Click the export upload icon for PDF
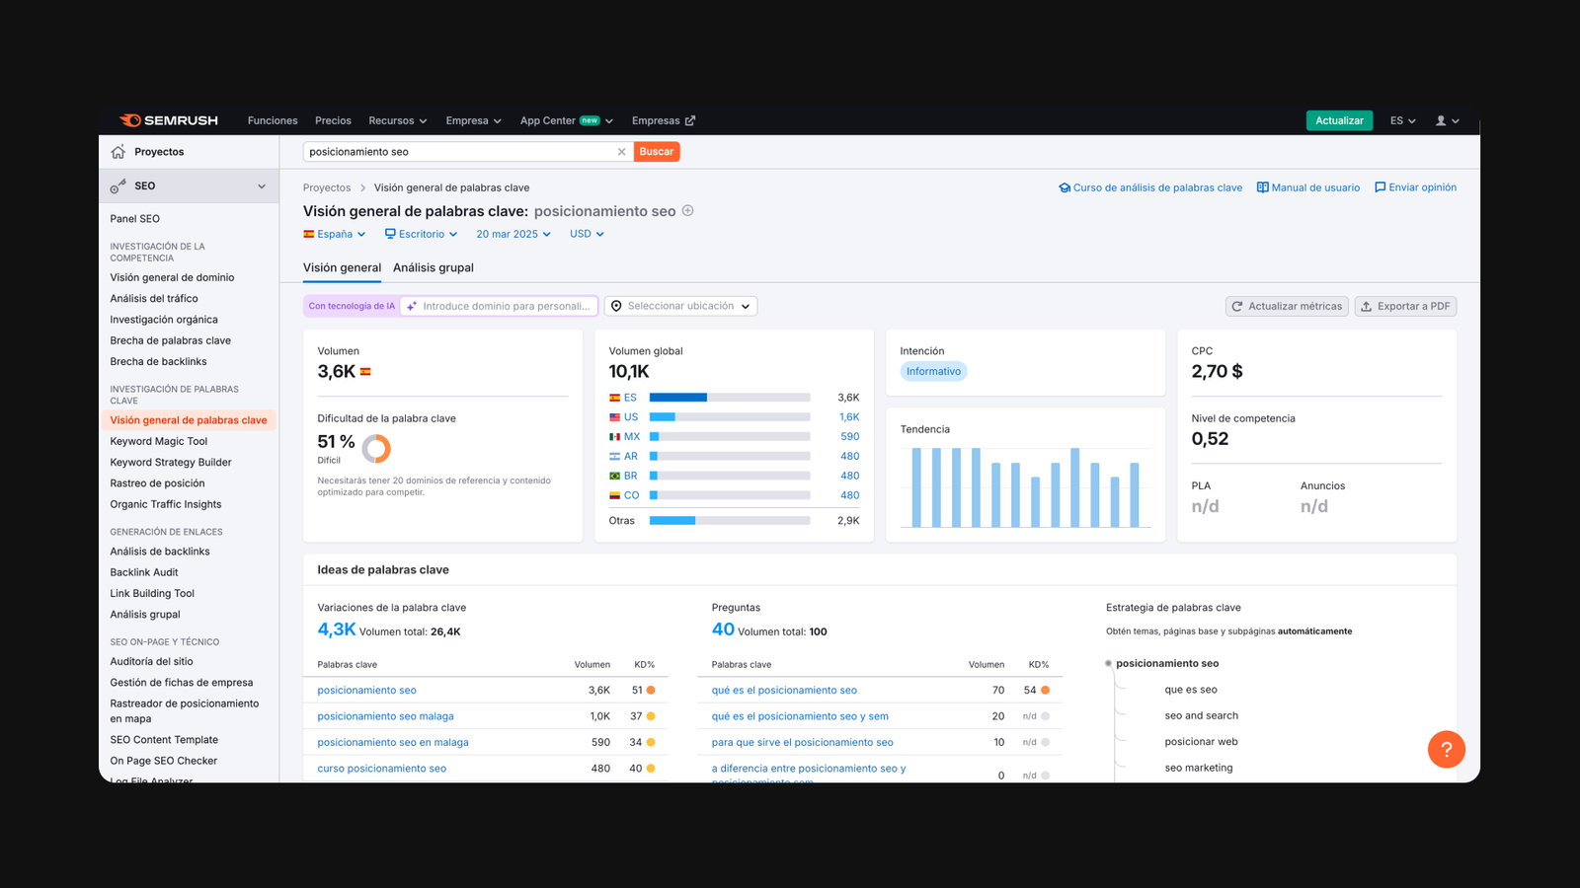This screenshot has width=1580, height=888. 1367,306
